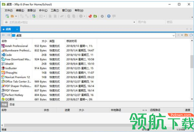Click the grayed-out paste icon in the toolbar

coord(74,16)
